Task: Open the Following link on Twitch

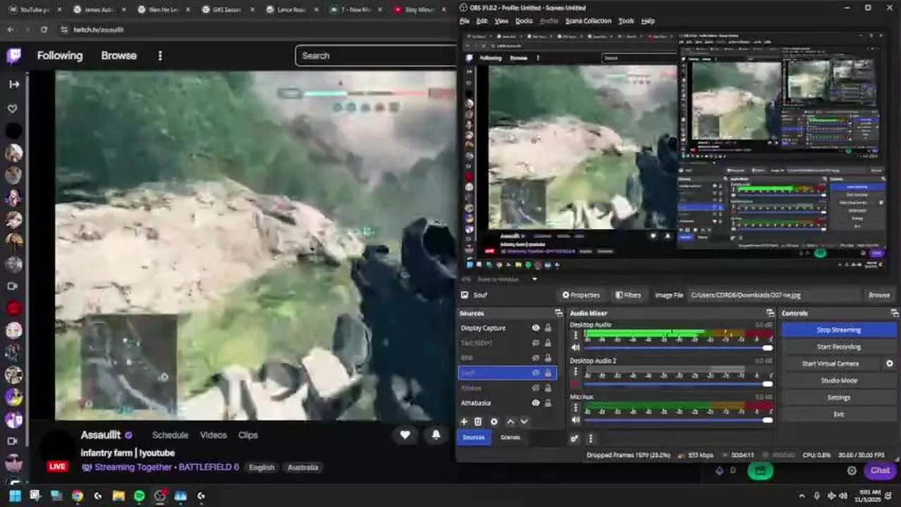Action: pos(60,56)
